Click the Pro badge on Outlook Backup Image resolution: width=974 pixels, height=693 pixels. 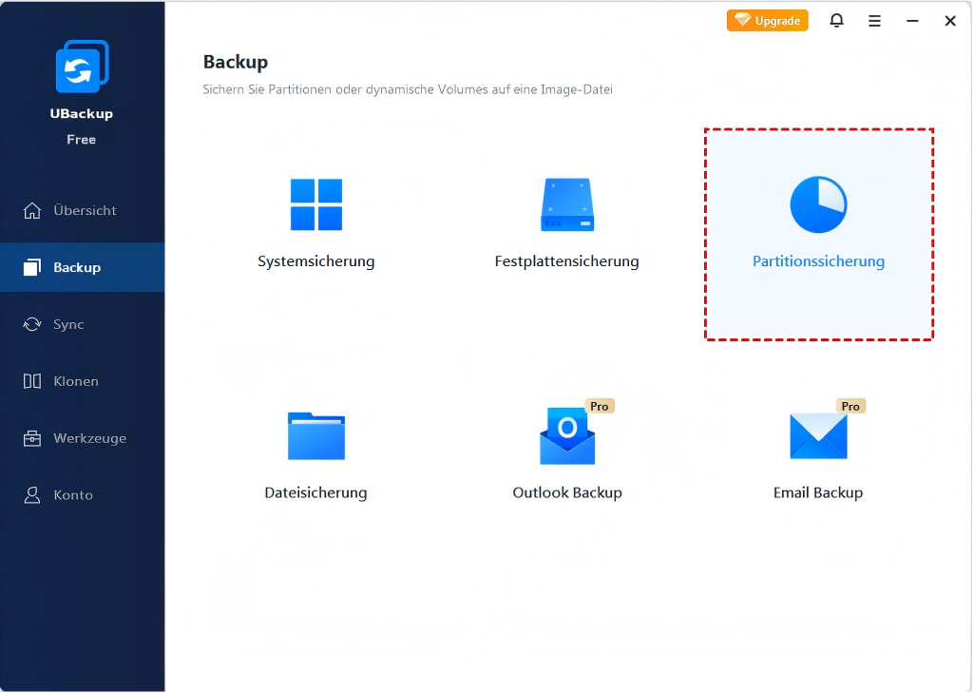pos(599,406)
